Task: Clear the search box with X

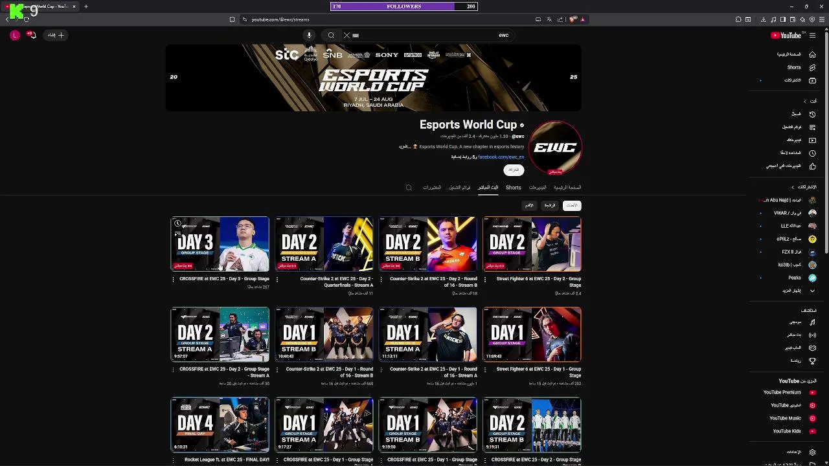Action: [x=346, y=36]
